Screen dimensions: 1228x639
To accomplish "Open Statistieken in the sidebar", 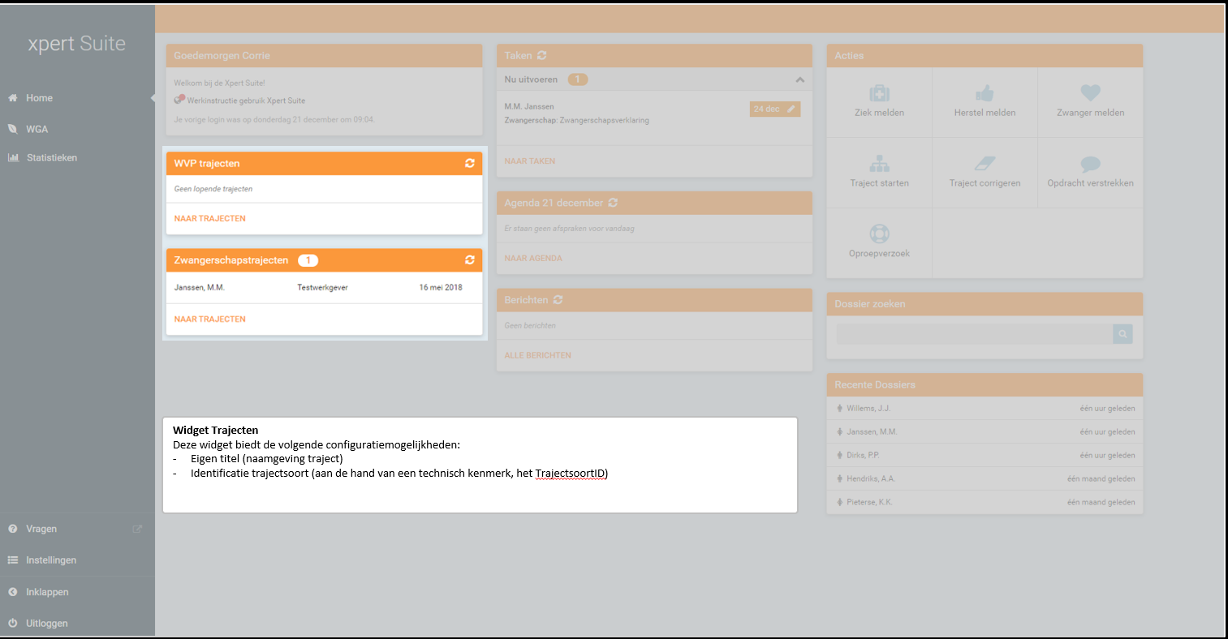I will (x=51, y=158).
